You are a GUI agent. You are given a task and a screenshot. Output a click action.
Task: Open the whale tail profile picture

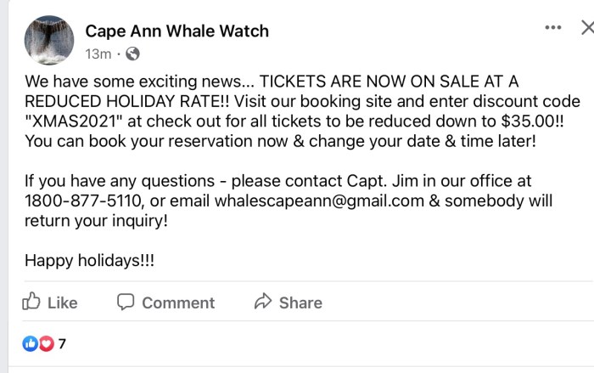(49, 40)
